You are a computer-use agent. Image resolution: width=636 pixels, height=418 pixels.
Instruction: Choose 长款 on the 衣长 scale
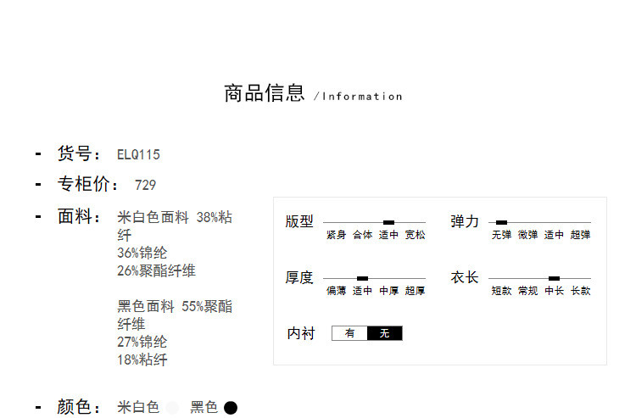point(580,291)
